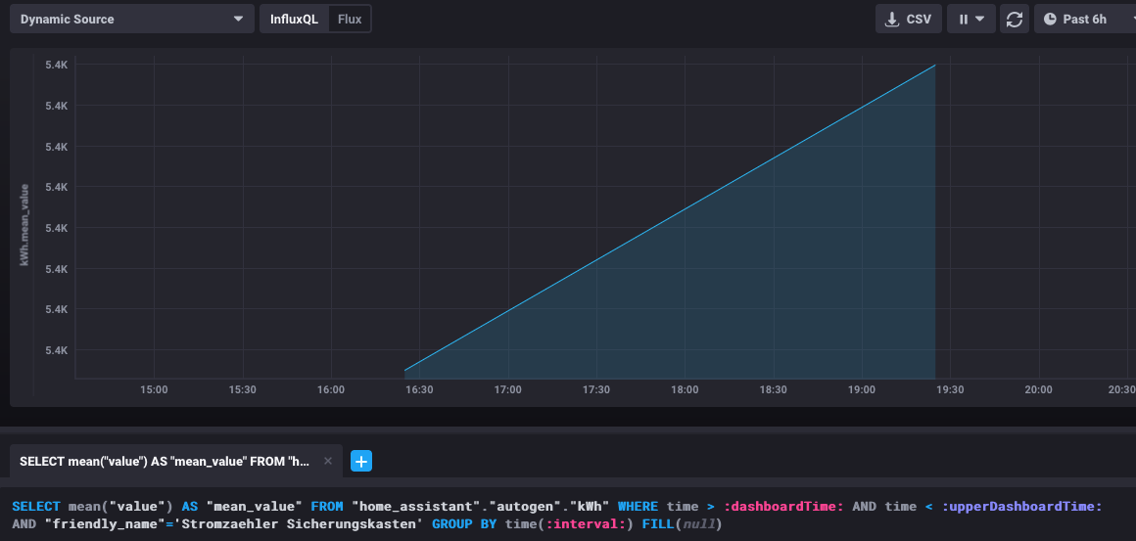Open the Past 6h time range selector
The height and width of the screenshot is (541, 1136).
(x=1084, y=19)
